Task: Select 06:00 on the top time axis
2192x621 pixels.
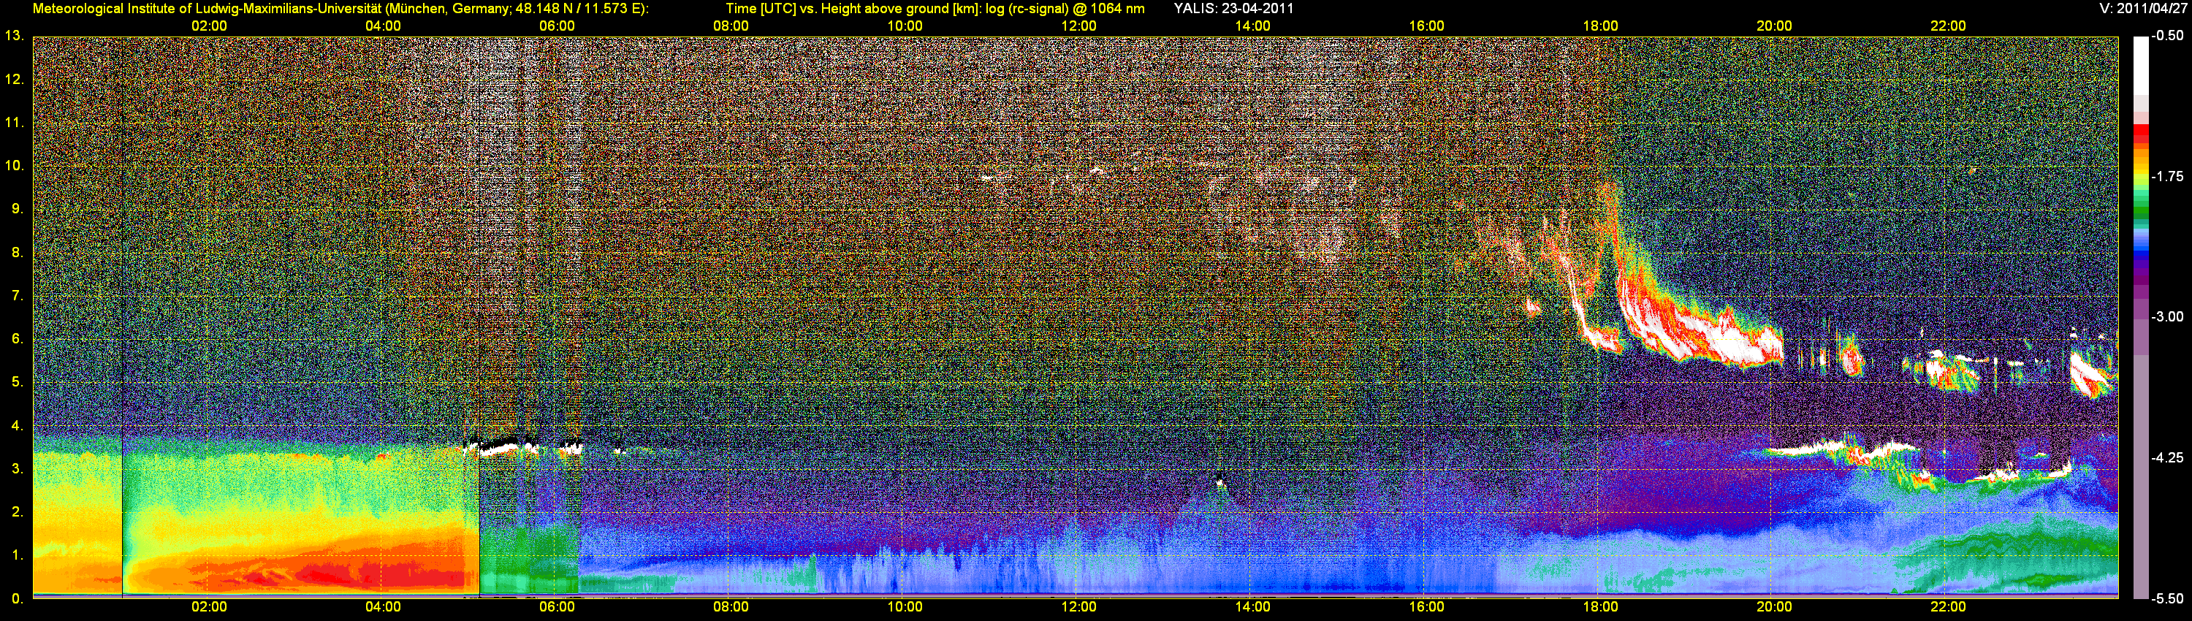Action: (x=557, y=26)
